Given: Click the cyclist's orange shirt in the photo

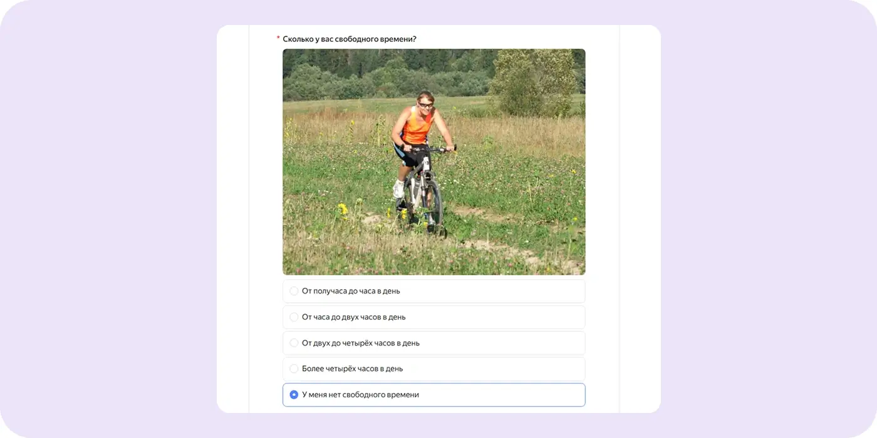Looking at the screenshot, I should coord(415,126).
